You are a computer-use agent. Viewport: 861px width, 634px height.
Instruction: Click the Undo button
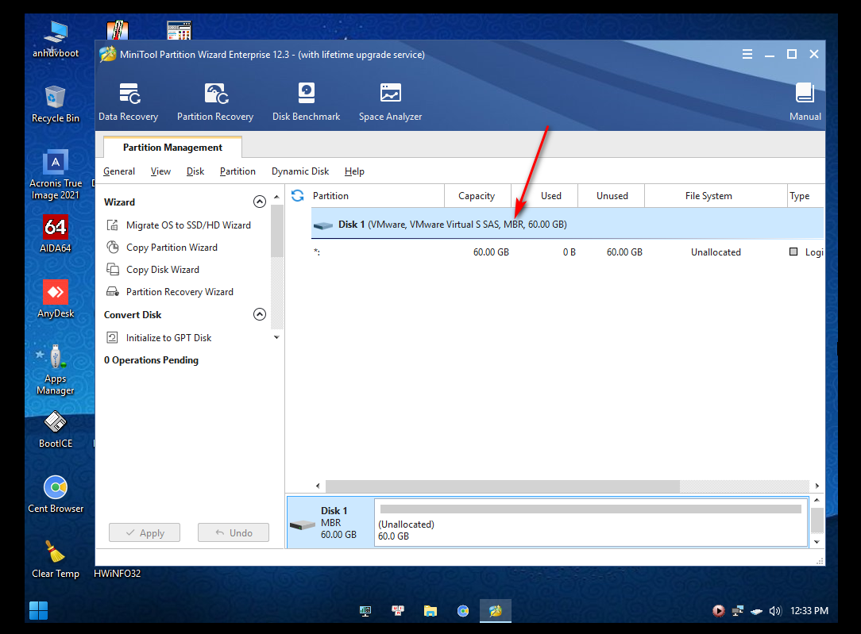coord(234,532)
